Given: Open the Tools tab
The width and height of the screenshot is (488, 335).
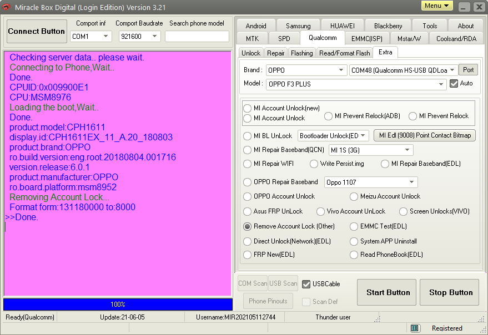Looking at the screenshot, I should pyautogui.click(x=430, y=26).
